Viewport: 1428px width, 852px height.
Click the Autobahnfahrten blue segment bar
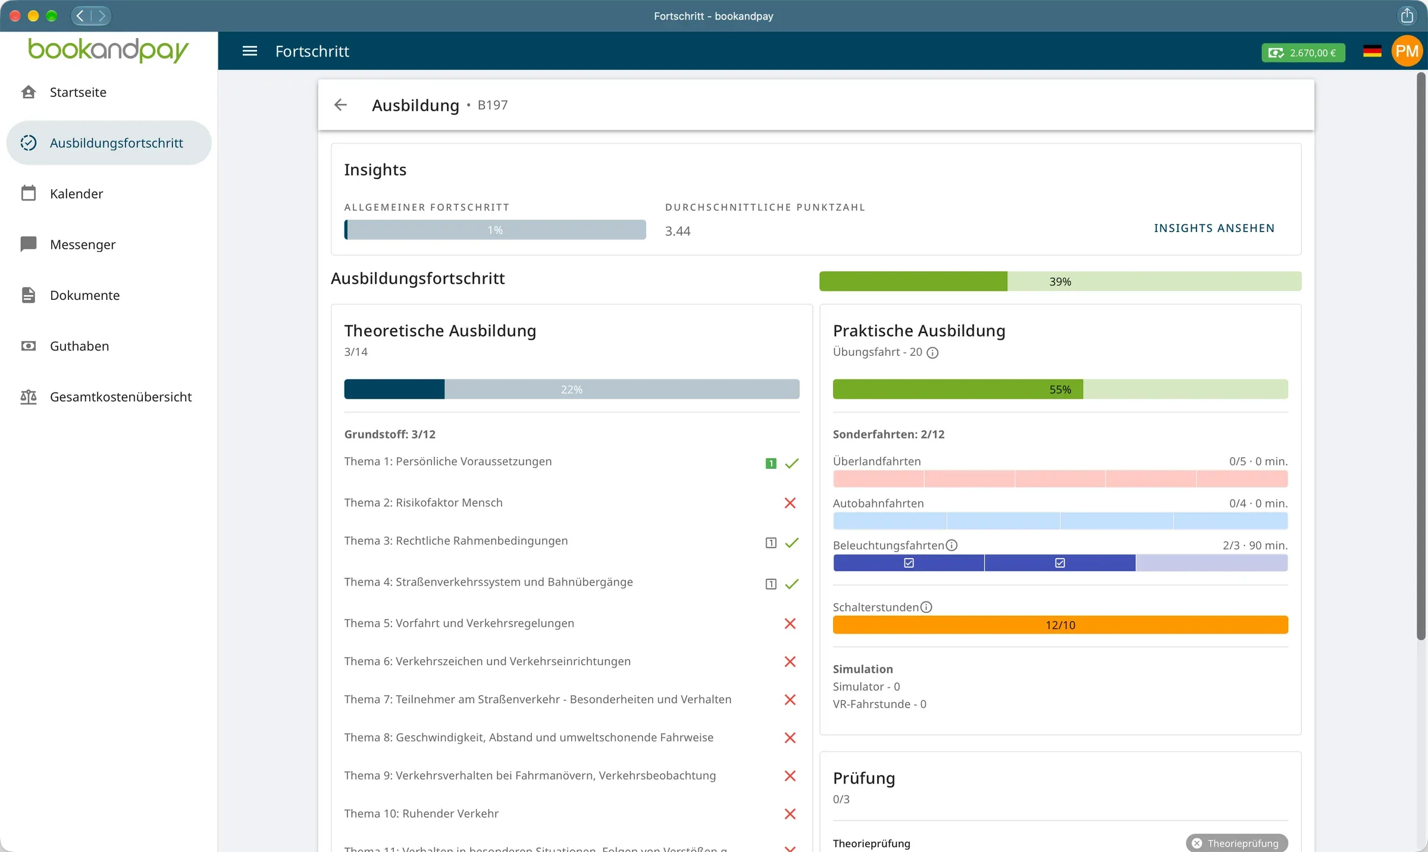click(1060, 521)
